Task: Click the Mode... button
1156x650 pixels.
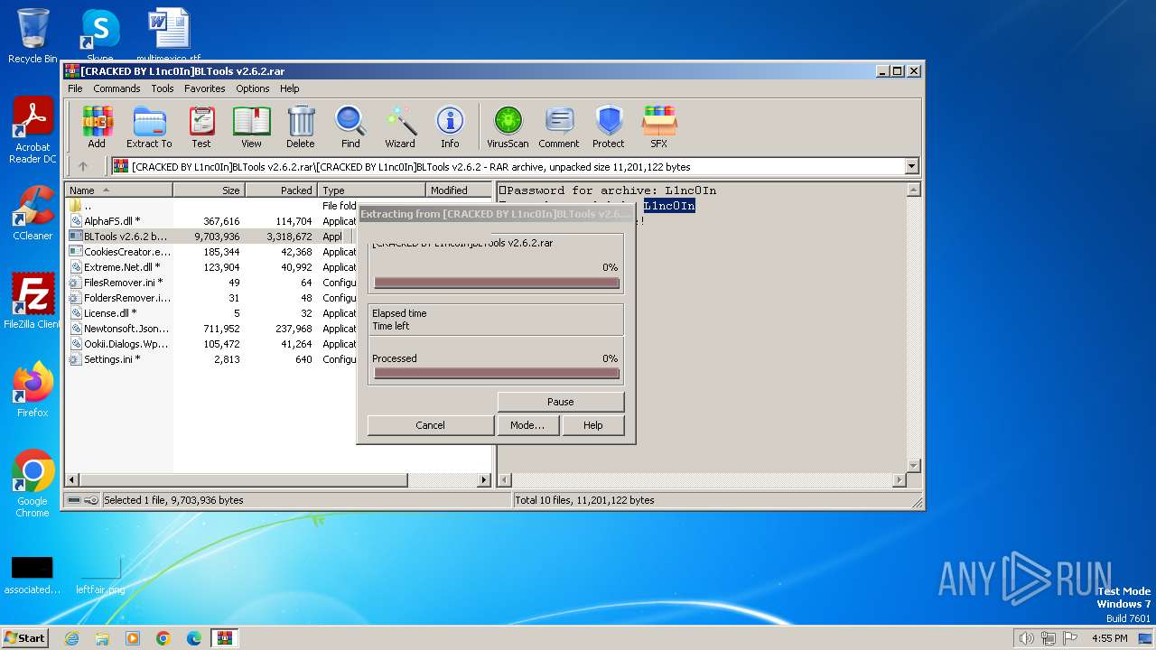Action: click(527, 425)
